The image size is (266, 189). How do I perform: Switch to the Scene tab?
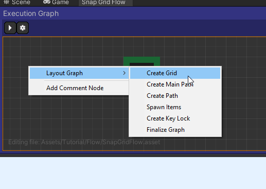(17, 3)
